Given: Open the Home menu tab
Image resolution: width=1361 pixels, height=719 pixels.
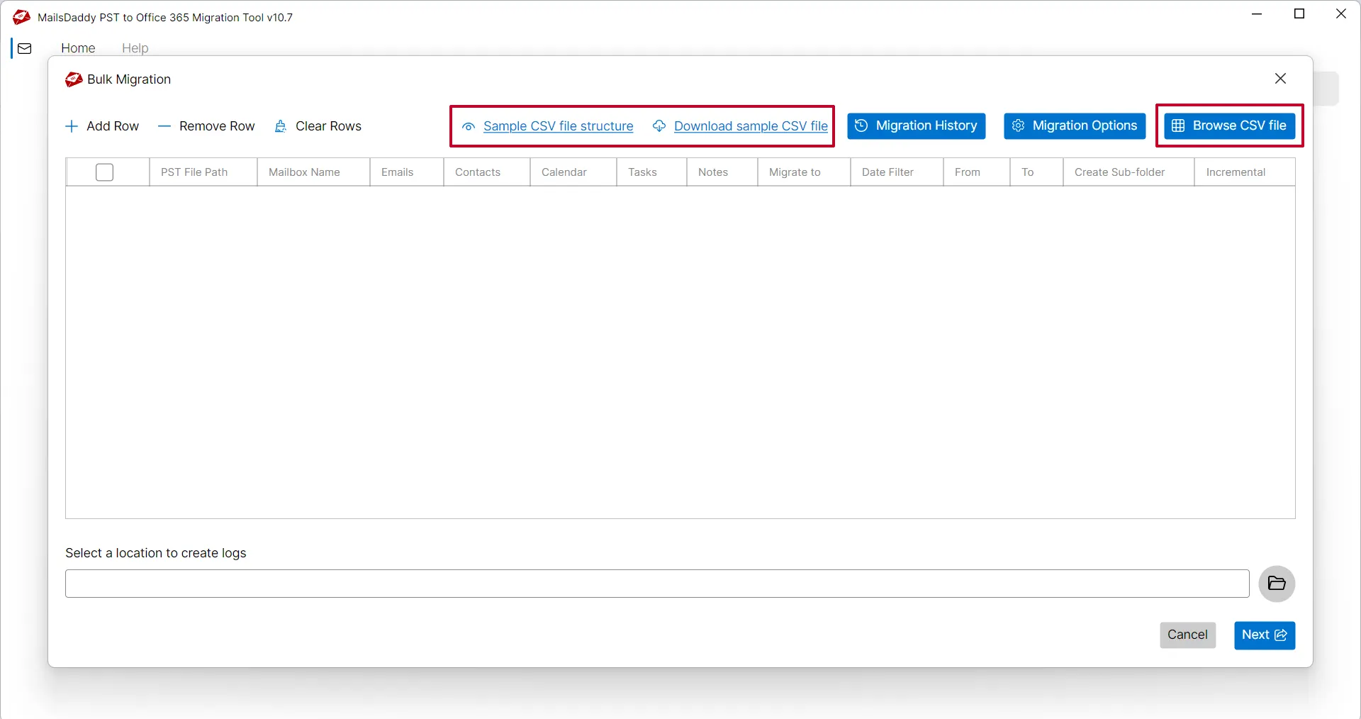Looking at the screenshot, I should click(78, 48).
